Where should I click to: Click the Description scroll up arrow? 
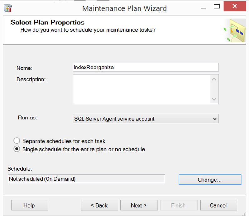click(x=214, y=79)
